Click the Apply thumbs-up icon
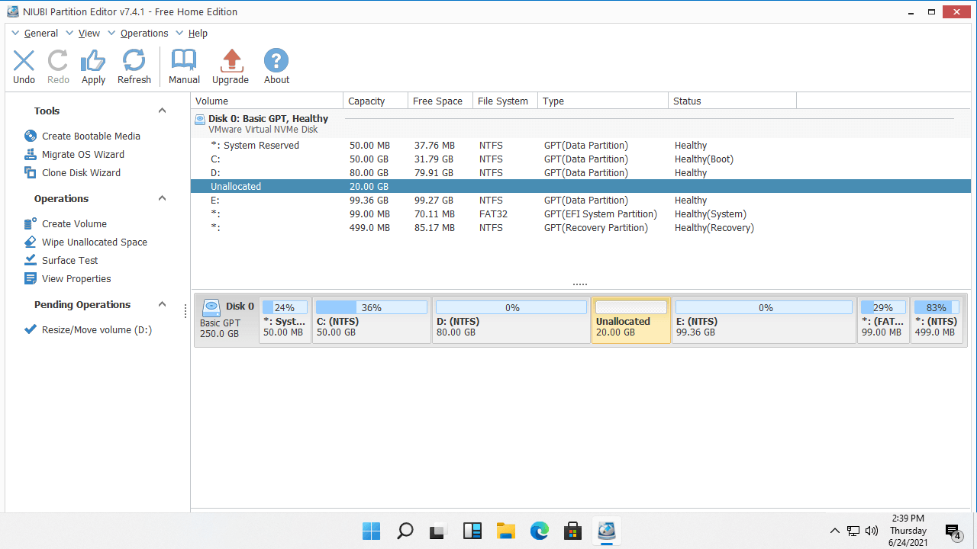This screenshot has width=977, height=549. pos(93,62)
